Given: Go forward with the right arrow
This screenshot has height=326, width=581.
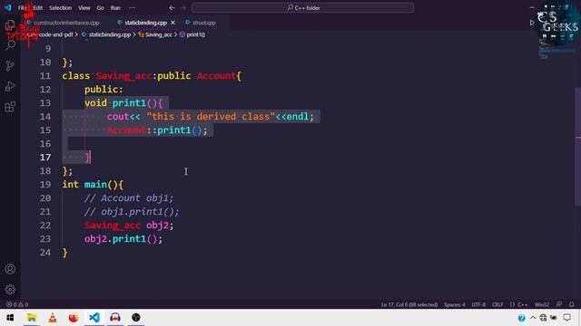Looking at the screenshot, I should click(x=183, y=7).
